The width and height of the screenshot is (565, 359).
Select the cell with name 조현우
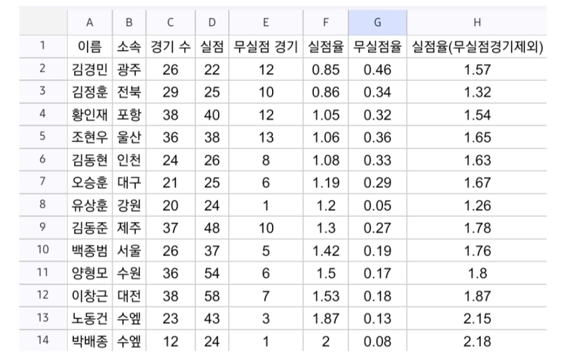click(89, 138)
